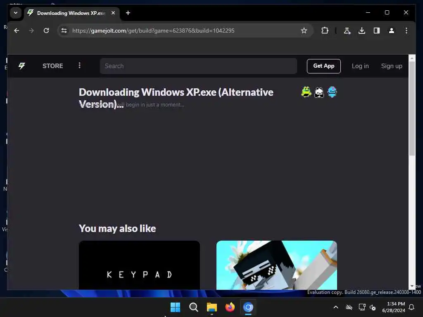423x317 pixels.
Task: Go to Game Jolt home via lightning logo
Action: 22,66
